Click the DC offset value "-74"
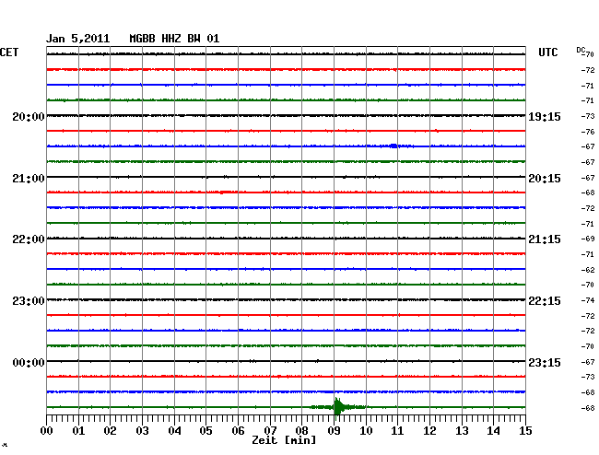 [588, 300]
